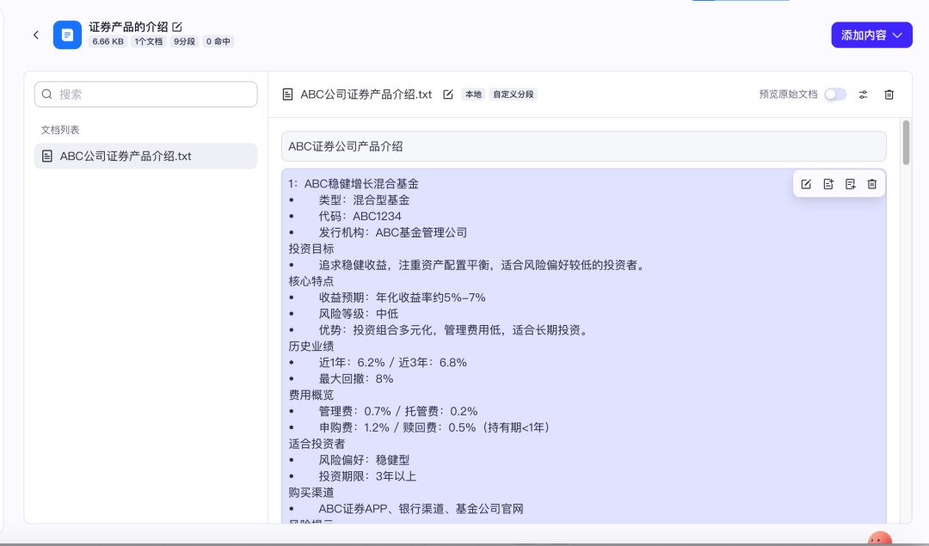
Task: Rename document via the header edit icon
Action: [x=448, y=95]
